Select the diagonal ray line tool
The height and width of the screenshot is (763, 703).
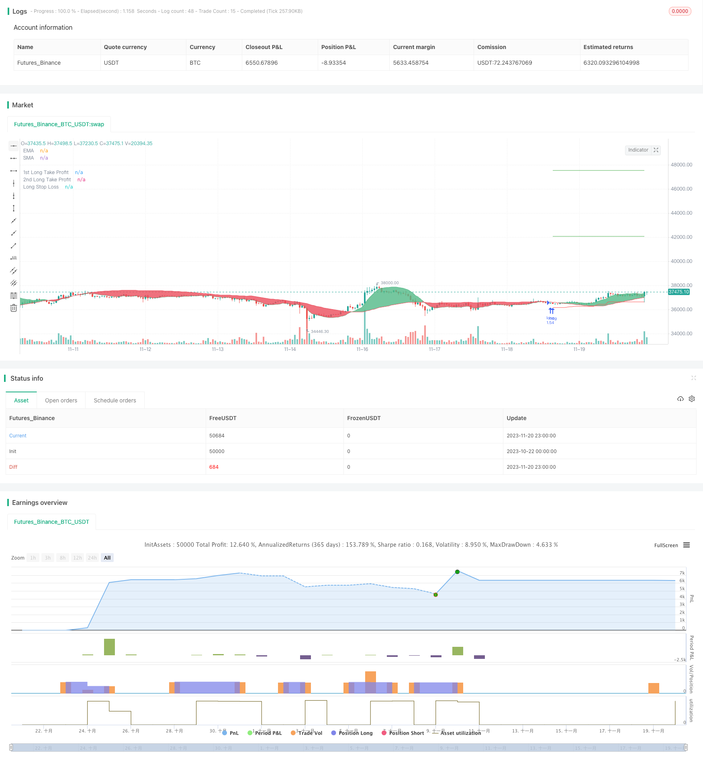[x=14, y=233]
